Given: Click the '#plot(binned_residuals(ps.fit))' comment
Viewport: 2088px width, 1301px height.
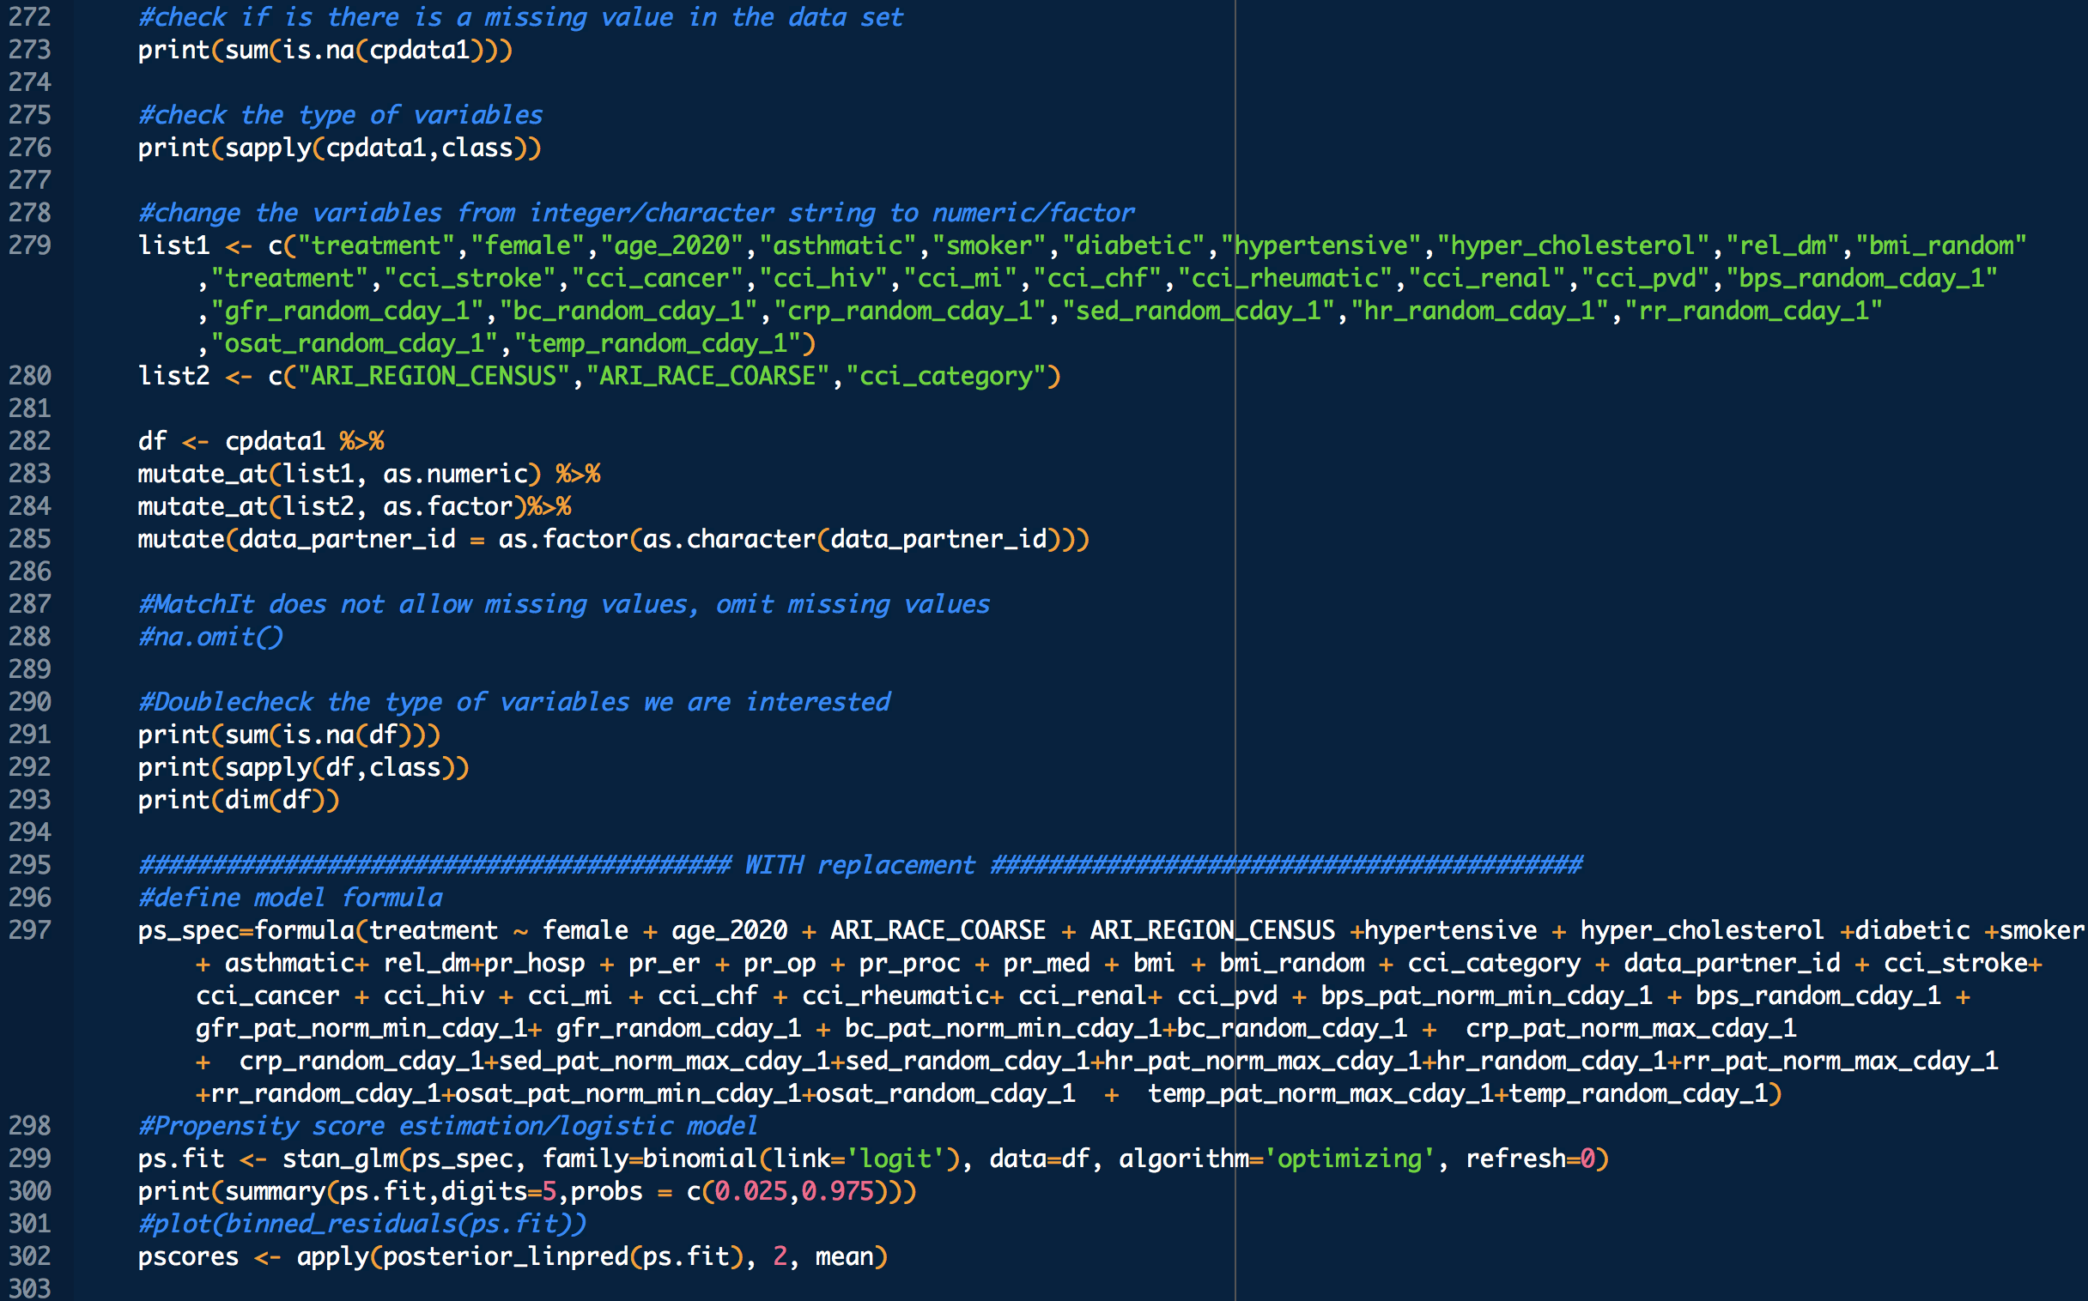Looking at the screenshot, I should click(x=362, y=1224).
